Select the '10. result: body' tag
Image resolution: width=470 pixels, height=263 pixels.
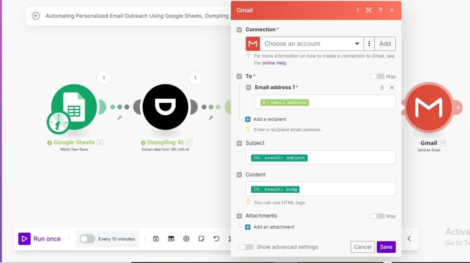coord(275,190)
